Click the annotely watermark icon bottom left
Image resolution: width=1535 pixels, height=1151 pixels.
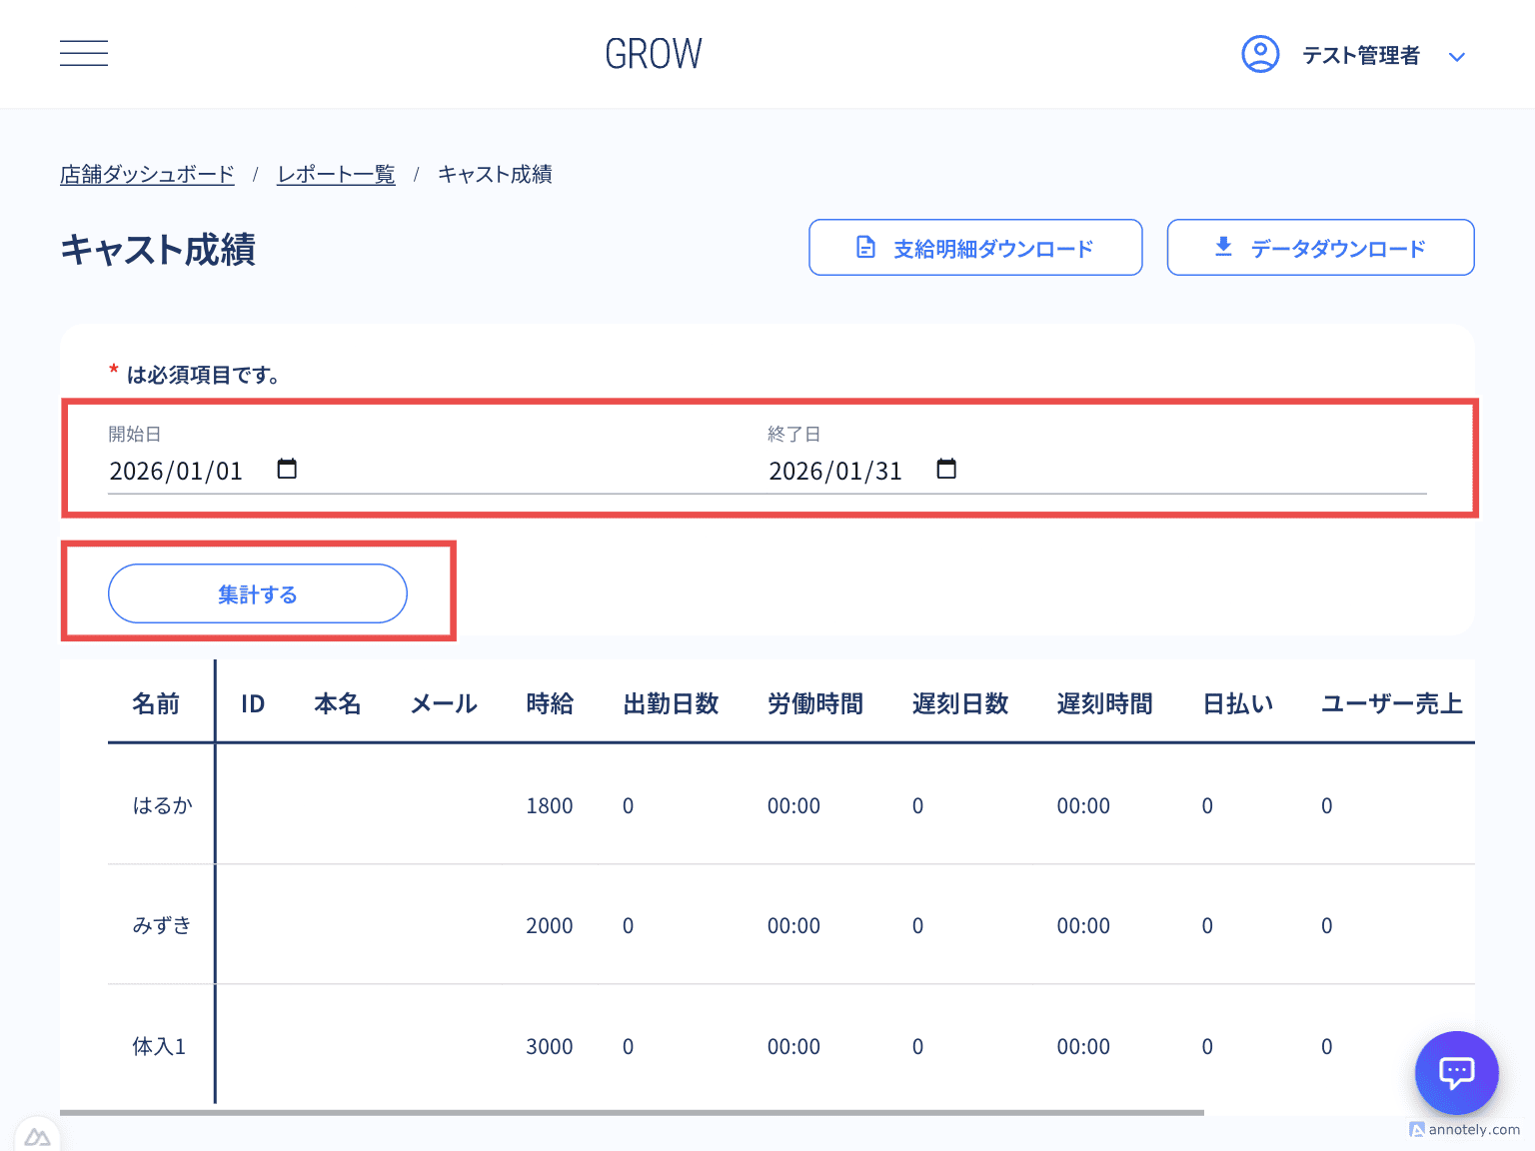click(x=38, y=1135)
